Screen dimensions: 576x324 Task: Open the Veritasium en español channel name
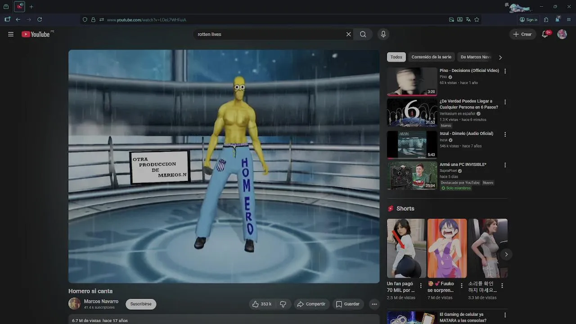(x=457, y=114)
